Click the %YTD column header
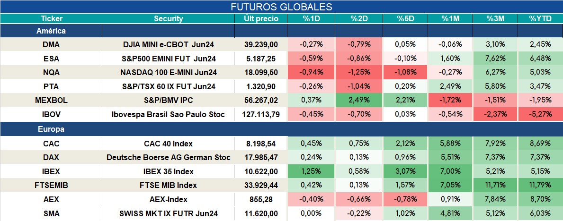 (540, 19)
